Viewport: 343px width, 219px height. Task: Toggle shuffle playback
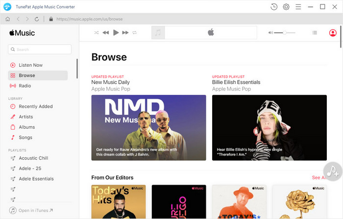(x=97, y=32)
